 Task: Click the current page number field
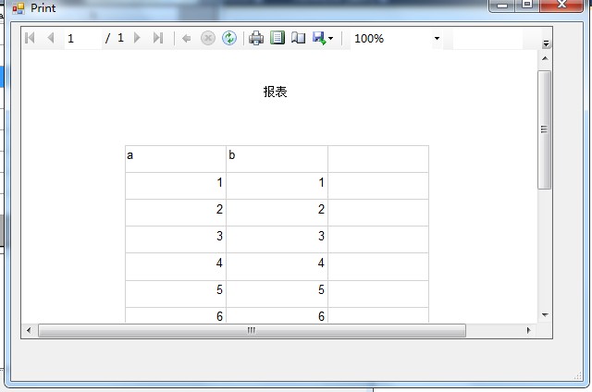click(x=82, y=38)
